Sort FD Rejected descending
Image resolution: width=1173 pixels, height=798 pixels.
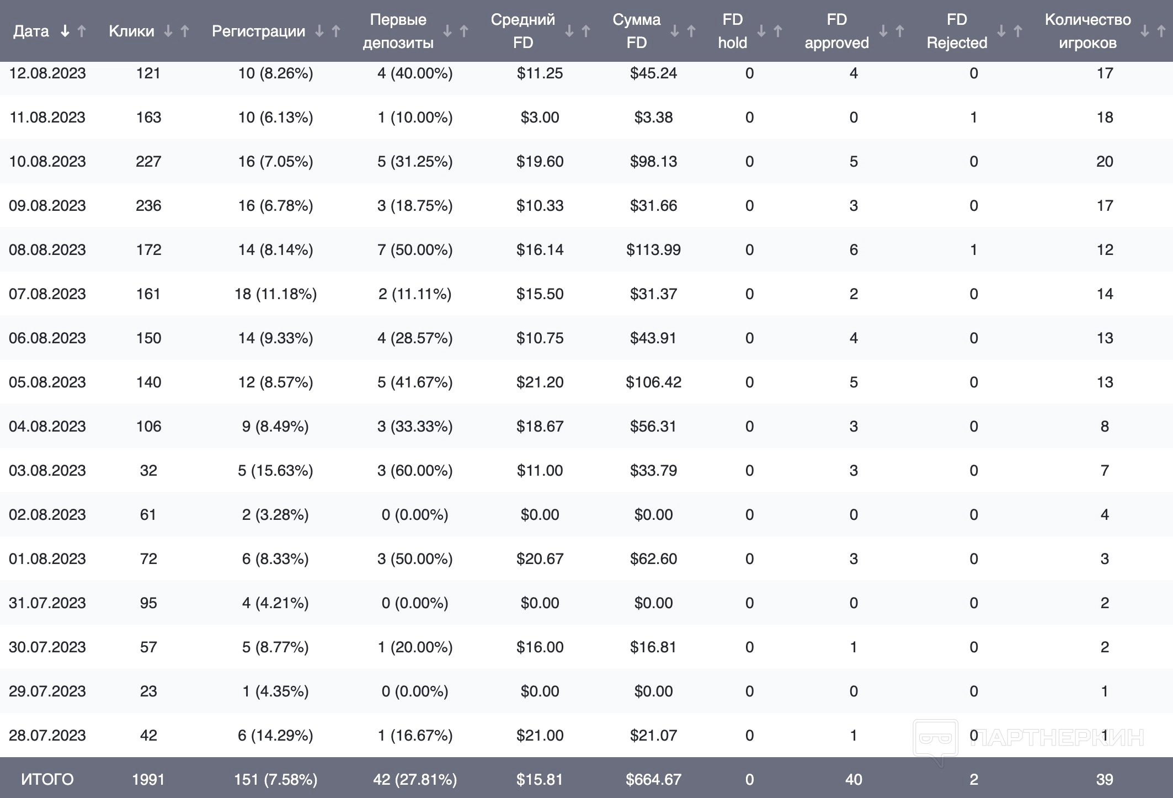click(x=1001, y=31)
